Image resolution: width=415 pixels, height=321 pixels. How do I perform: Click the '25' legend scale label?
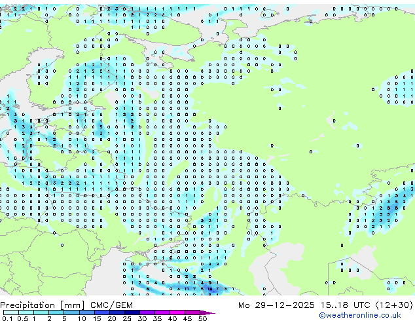coord(127,318)
